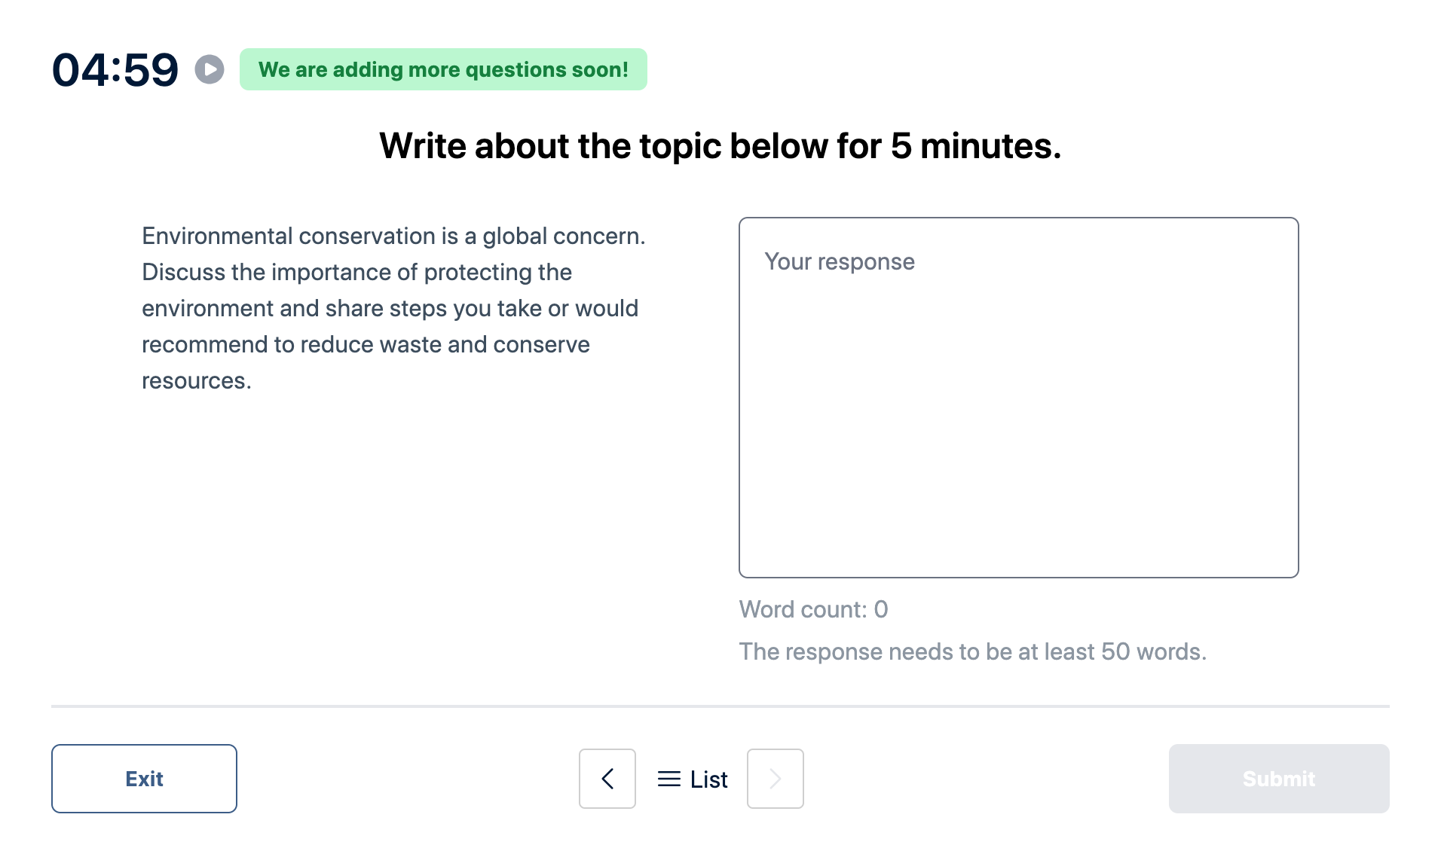Go to the next question arrow
Screen dimensions: 1441x854
[776, 779]
